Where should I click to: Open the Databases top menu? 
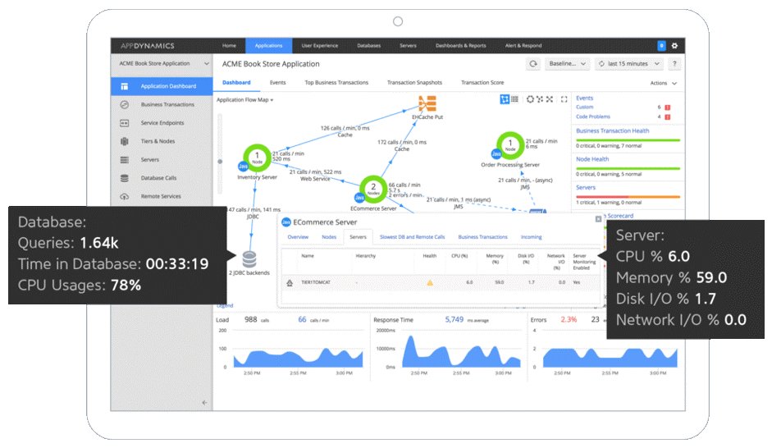[368, 45]
